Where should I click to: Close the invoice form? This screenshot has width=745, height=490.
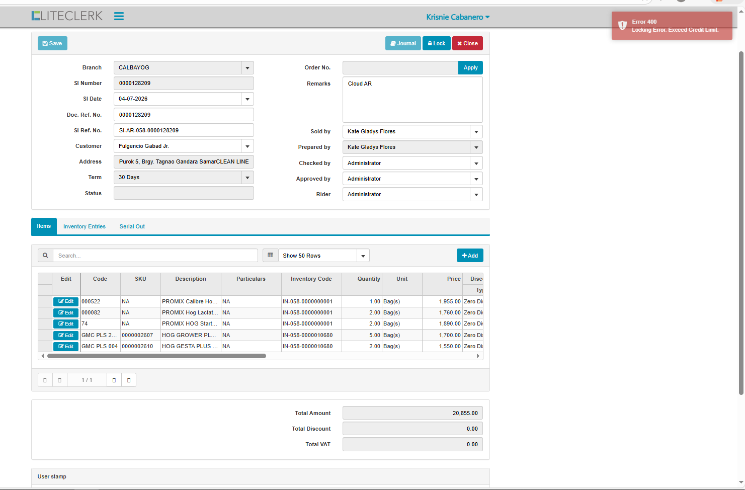pyautogui.click(x=467, y=44)
